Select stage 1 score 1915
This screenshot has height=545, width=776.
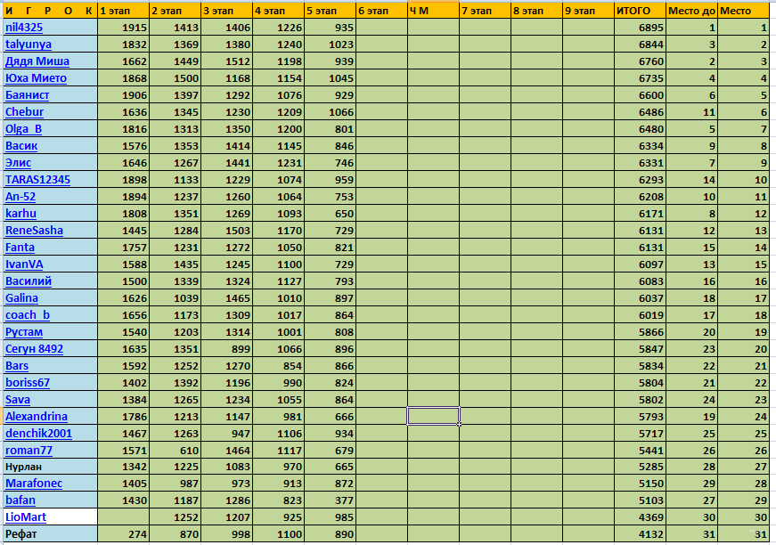(x=123, y=28)
